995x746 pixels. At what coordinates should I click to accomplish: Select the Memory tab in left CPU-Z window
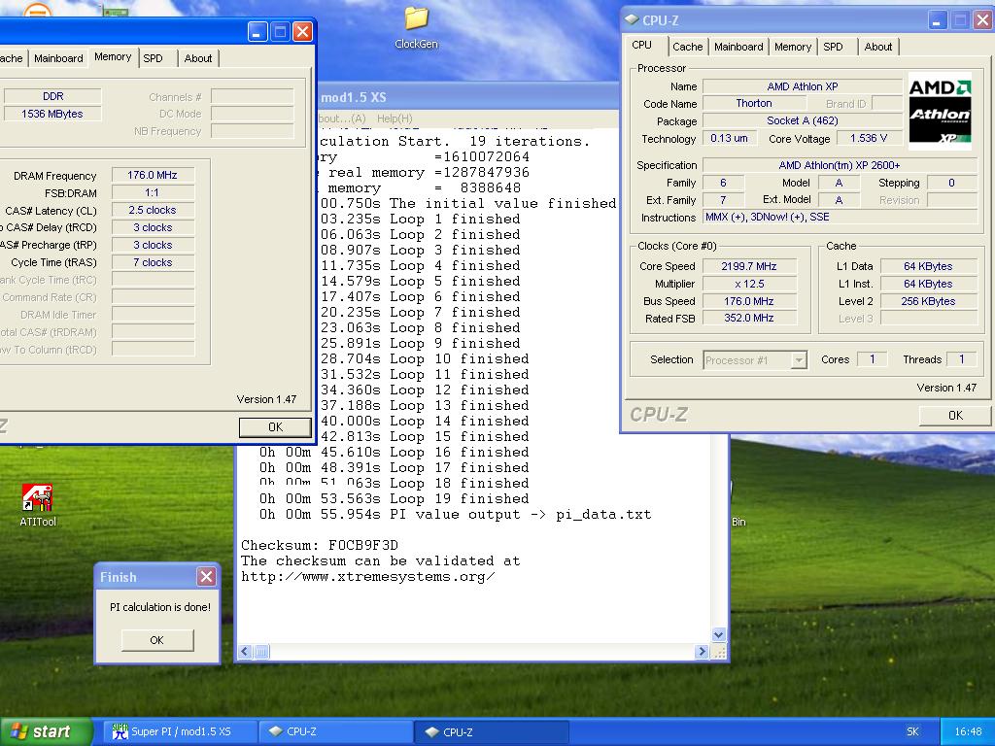tap(113, 56)
